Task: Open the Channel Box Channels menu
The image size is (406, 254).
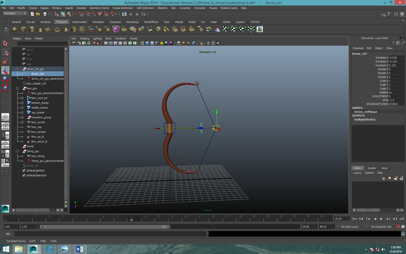Action: [x=358, y=48]
